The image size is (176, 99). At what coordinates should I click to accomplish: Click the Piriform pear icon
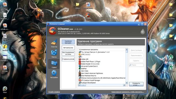pos(142,31)
